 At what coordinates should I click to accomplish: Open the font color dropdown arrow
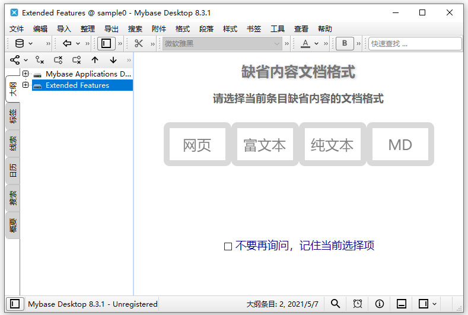[x=316, y=43]
